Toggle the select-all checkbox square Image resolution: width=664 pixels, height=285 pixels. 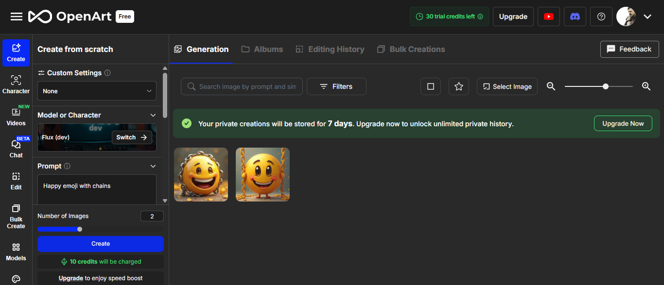pos(431,86)
